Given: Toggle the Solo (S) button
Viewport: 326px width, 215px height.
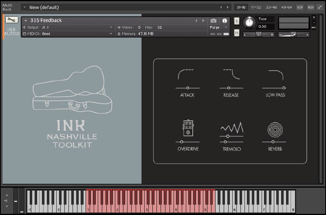Looking at the screenshot, I should [237, 21].
